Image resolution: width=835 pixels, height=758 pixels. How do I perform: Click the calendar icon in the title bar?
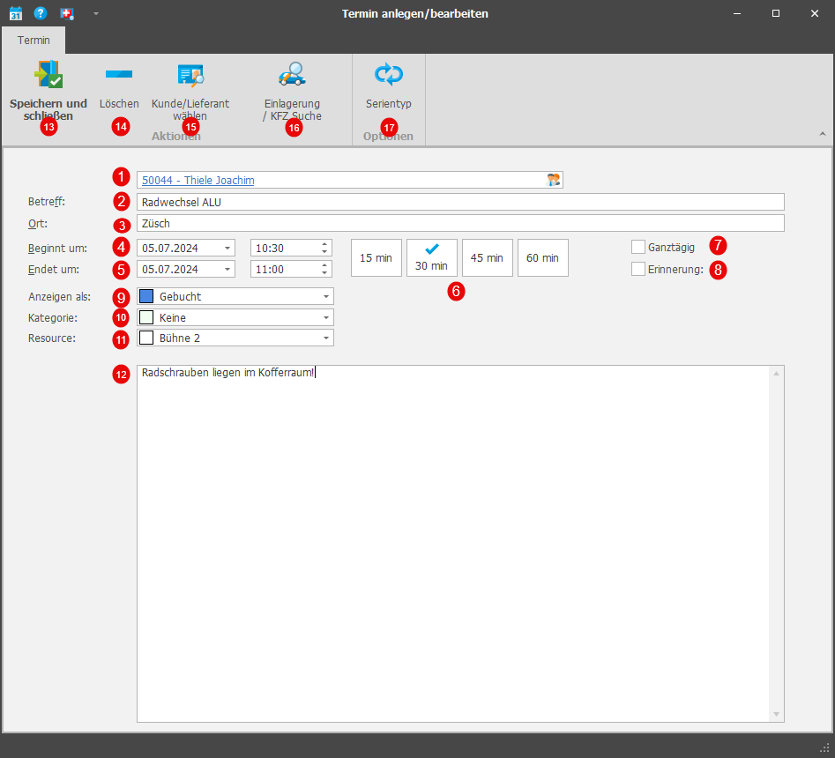(16, 13)
